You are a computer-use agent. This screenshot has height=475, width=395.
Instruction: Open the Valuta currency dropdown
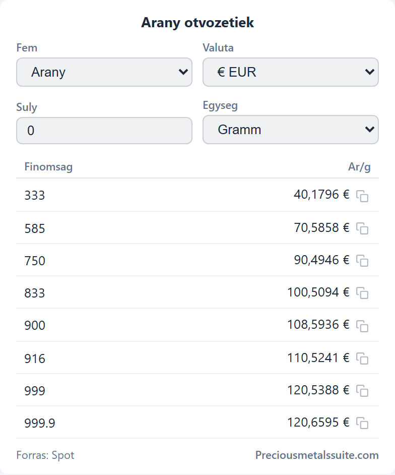(x=291, y=72)
